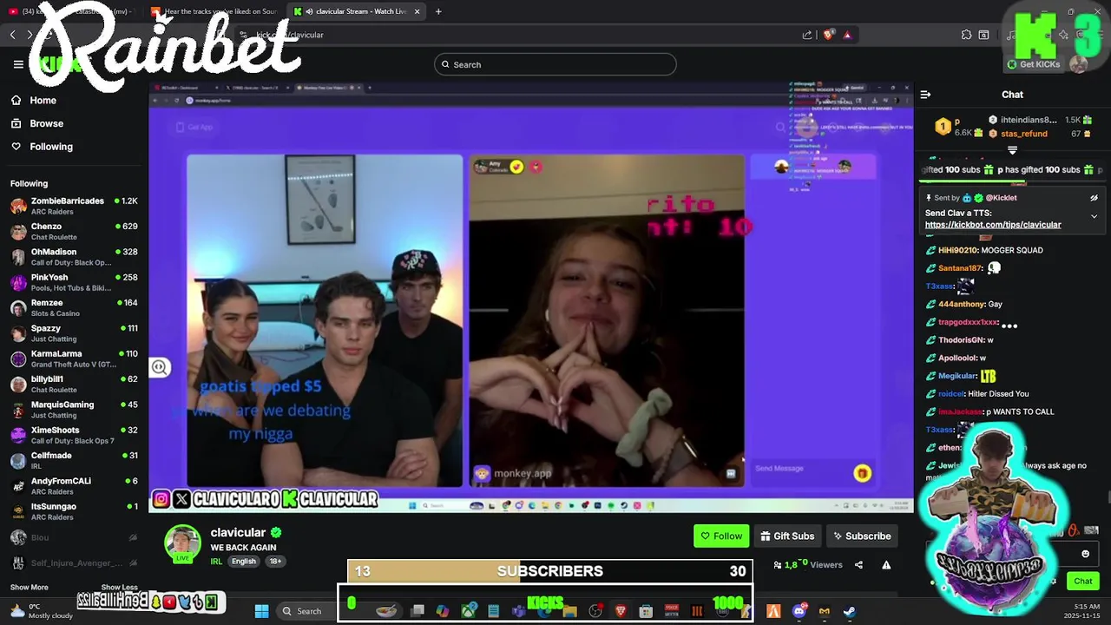Open PinkYosh channel in Following list
This screenshot has width=1111, height=625.
pyautogui.click(x=74, y=282)
